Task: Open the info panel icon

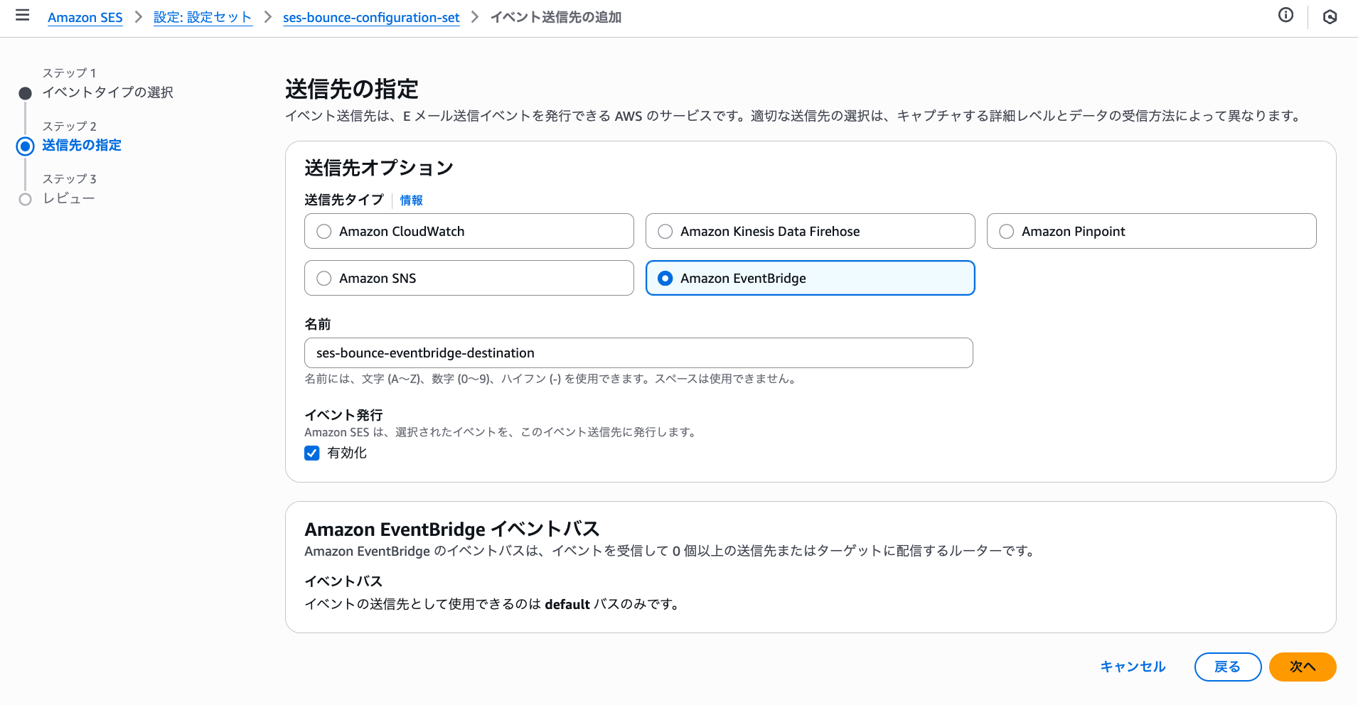Action: coord(1285,15)
